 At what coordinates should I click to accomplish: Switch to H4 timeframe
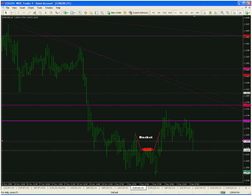(x=181, y=12)
